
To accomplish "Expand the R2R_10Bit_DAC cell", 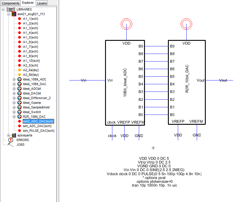I will (14, 117).
